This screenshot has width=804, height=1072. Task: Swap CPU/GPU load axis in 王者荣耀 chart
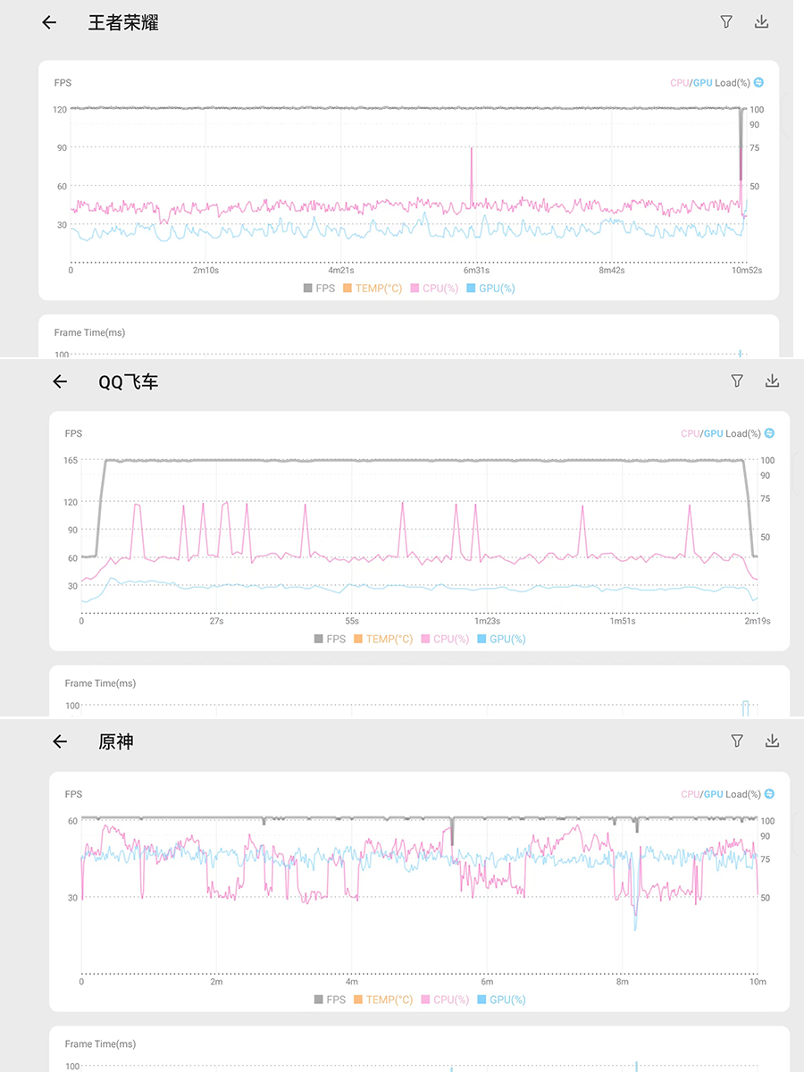[758, 82]
